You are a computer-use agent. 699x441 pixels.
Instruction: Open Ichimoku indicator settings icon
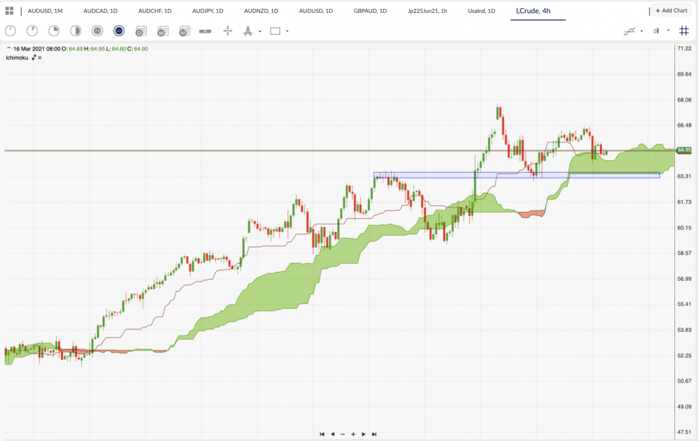(x=33, y=58)
